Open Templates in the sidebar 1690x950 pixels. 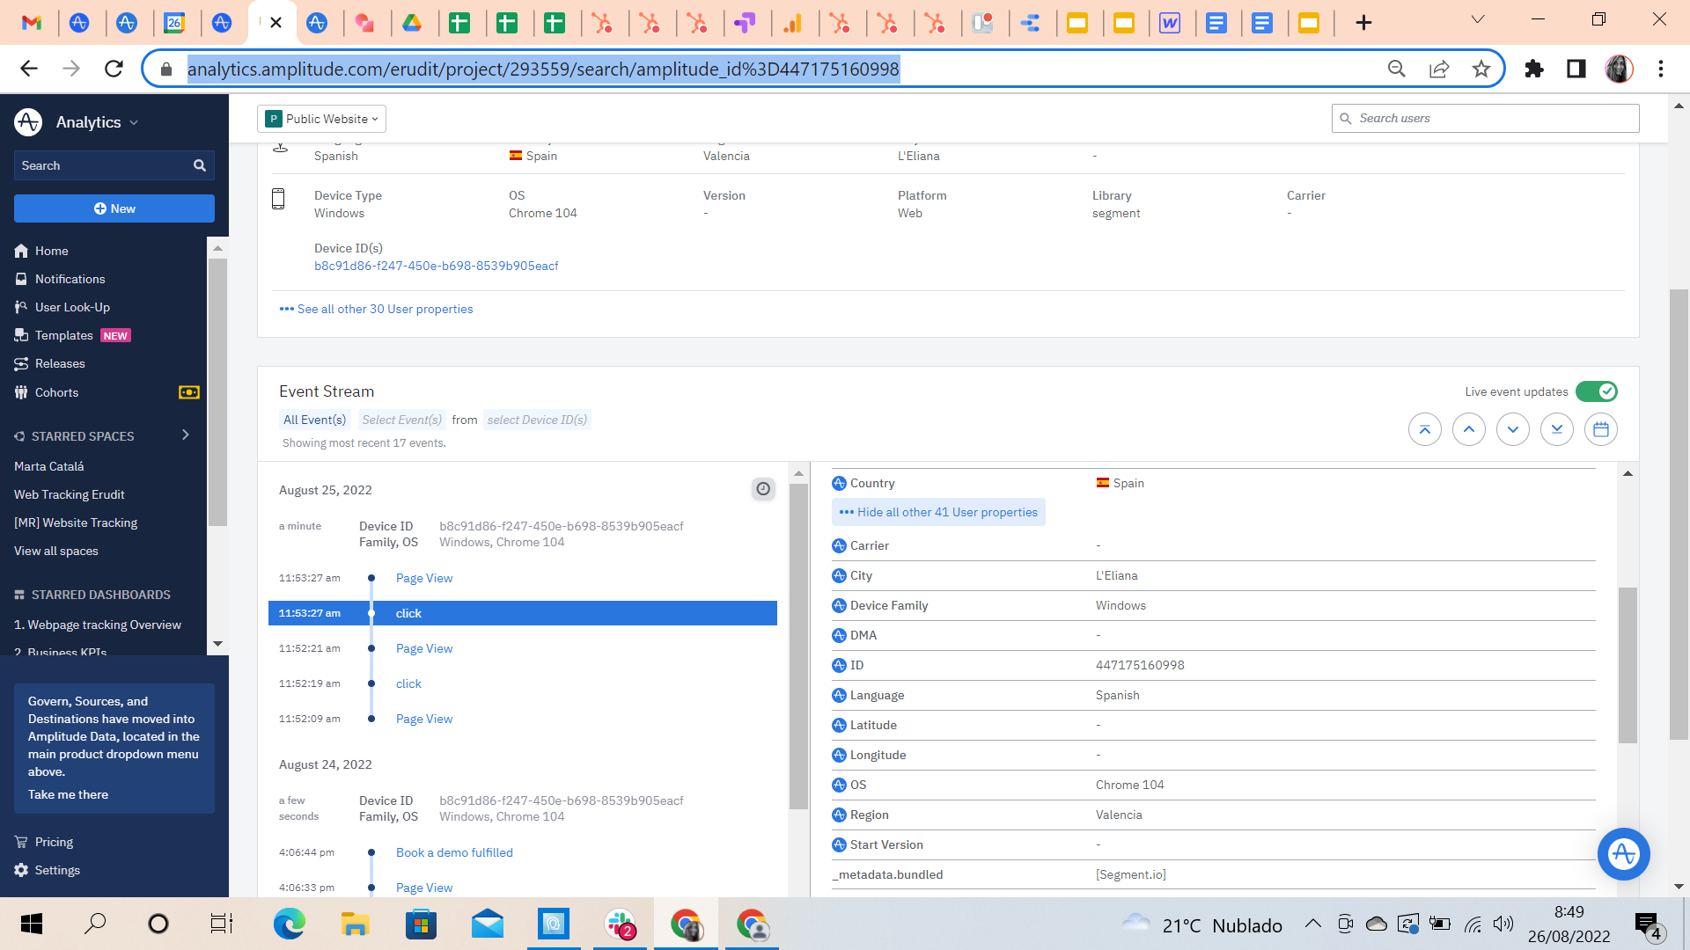[63, 335]
